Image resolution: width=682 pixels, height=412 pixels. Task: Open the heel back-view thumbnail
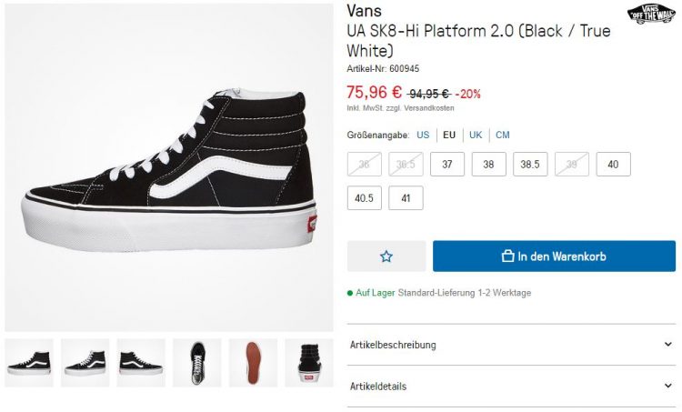[x=309, y=363]
